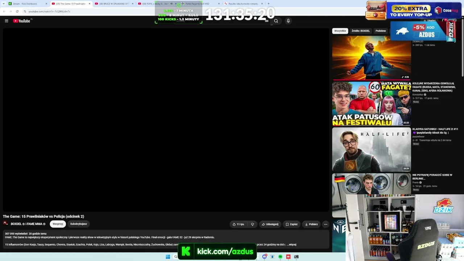
Task: Expand the description with ...więcej
Action: click(x=292, y=245)
